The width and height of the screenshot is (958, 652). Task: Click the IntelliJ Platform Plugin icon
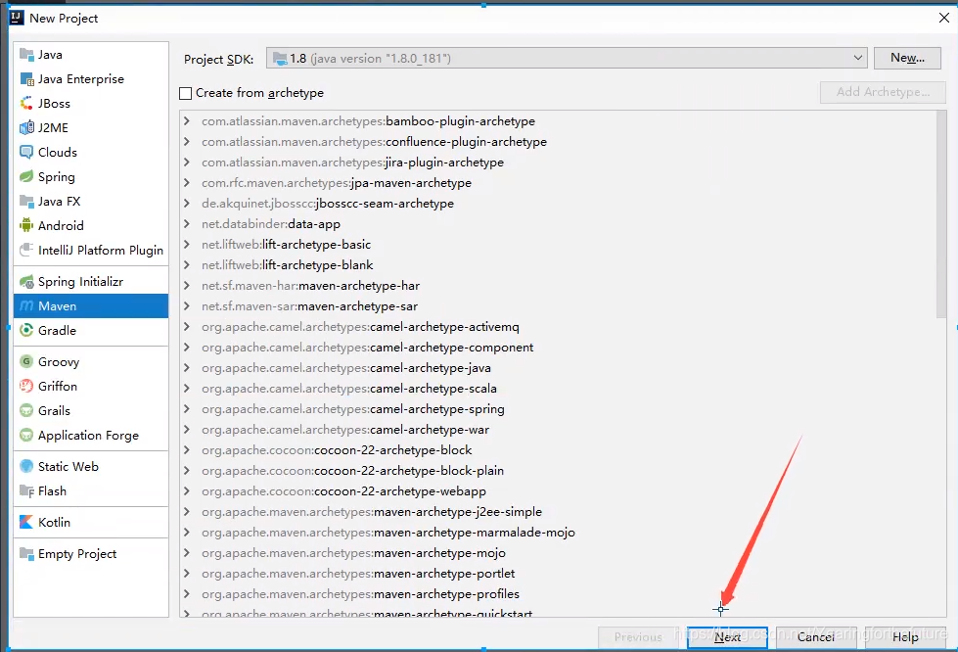(x=26, y=250)
